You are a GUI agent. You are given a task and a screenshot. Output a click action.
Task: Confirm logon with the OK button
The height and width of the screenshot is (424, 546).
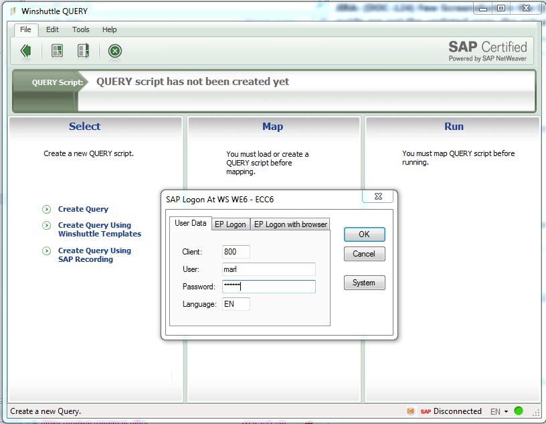coord(364,234)
